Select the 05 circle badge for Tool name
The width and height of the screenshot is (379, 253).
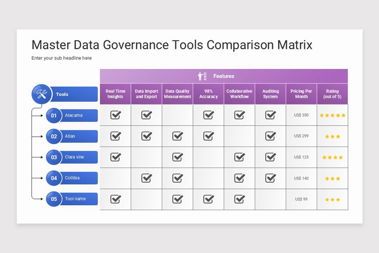click(54, 199)
